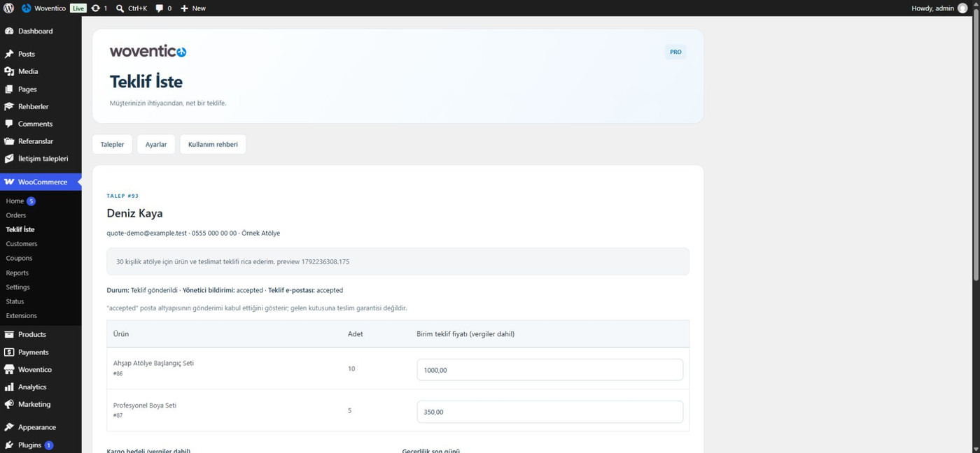Image resolution: width=980 pixels, height=453 pixels.
Task: Click the Marketing megaphone icon
Action: pos(9,405)
